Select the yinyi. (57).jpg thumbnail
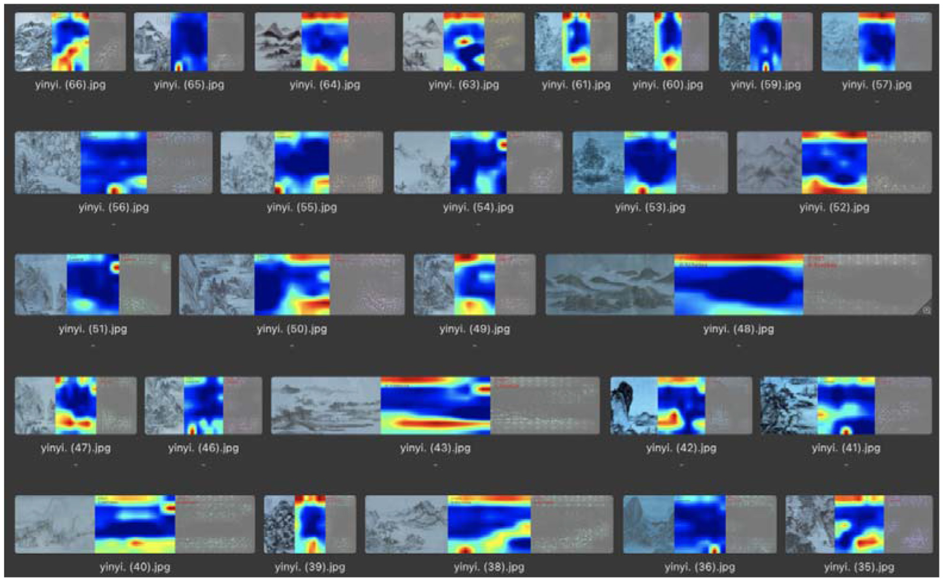 click(876, 42)
